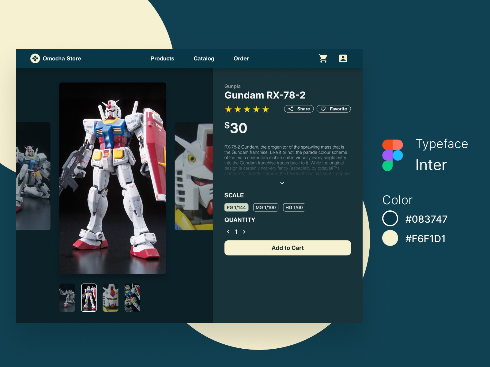Expand the product description chevron
Screen dimensions: 490x367
[x=282, y=183]
